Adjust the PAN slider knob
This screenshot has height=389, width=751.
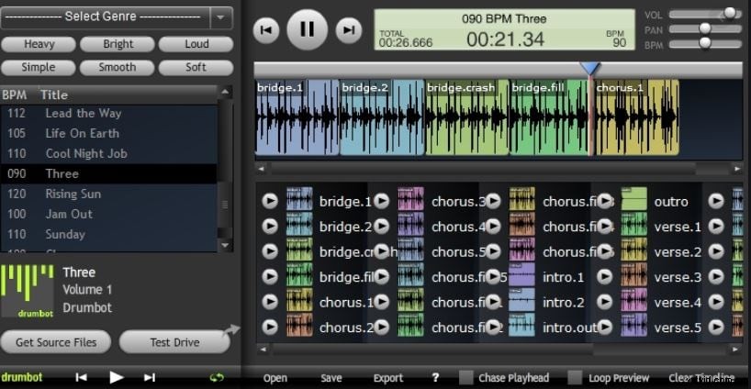tap(705, 28)
